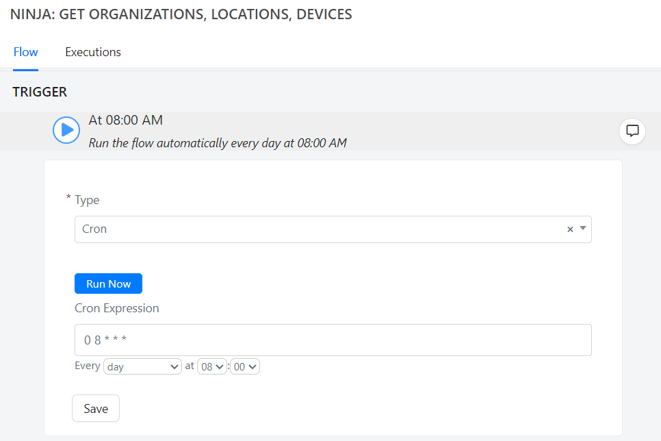Open the hour 08 dropdown

tap(212, 366)
